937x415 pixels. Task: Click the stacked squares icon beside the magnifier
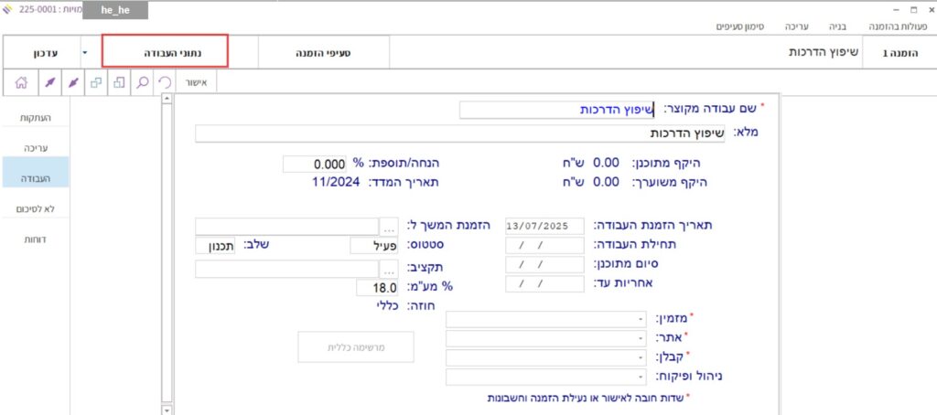(x=120, y=82)
